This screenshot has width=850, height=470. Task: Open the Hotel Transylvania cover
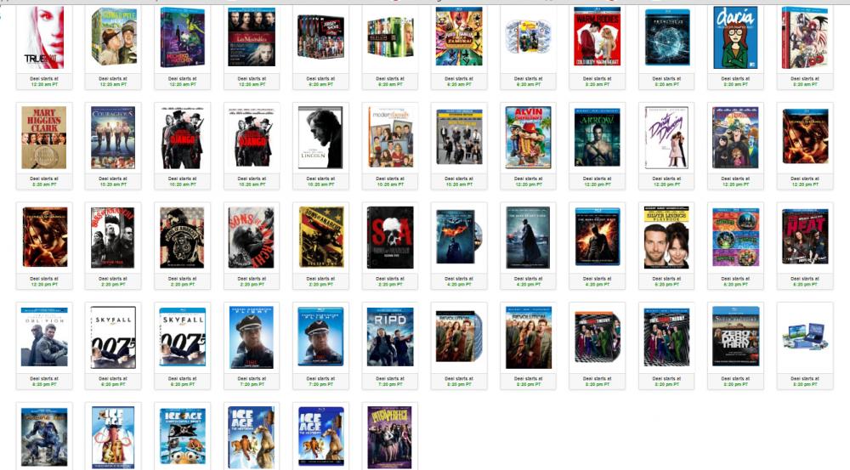pos(735,137)
